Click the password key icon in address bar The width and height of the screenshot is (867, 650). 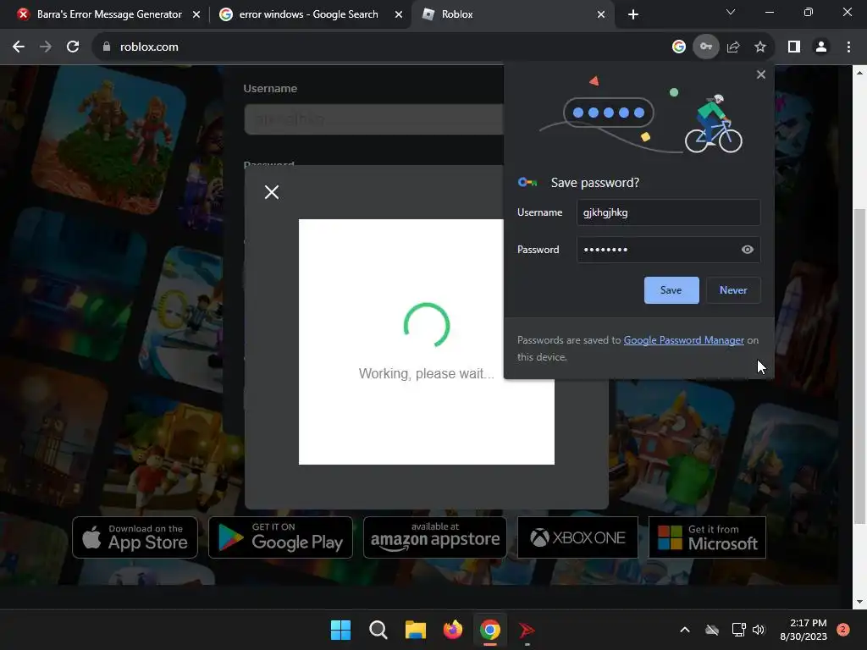pos(706,47)
